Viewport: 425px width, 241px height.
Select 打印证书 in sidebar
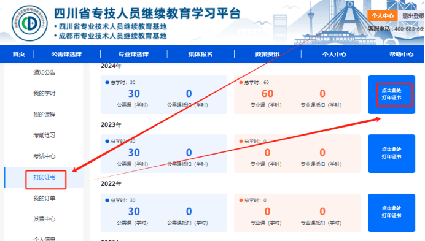tap(44, 177)
